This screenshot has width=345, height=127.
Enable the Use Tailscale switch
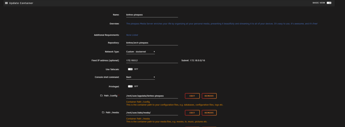130,69
